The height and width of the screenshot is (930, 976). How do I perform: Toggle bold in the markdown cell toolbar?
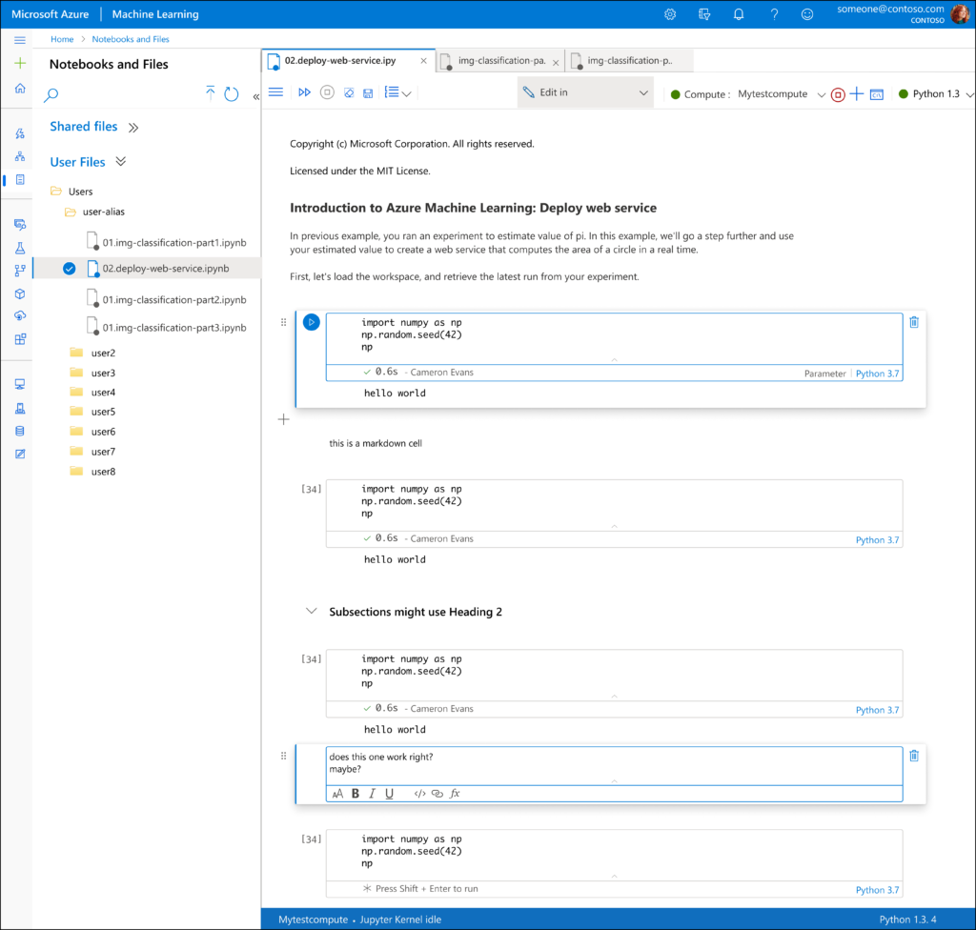[355, 793]
